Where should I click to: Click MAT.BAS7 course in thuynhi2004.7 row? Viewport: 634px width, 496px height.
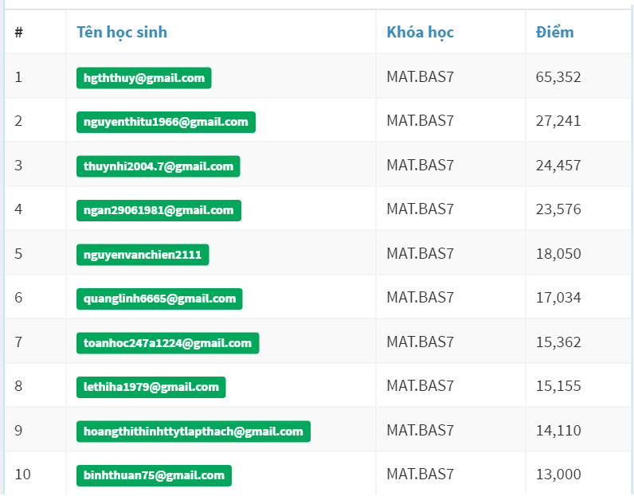[x=420, y=165]
